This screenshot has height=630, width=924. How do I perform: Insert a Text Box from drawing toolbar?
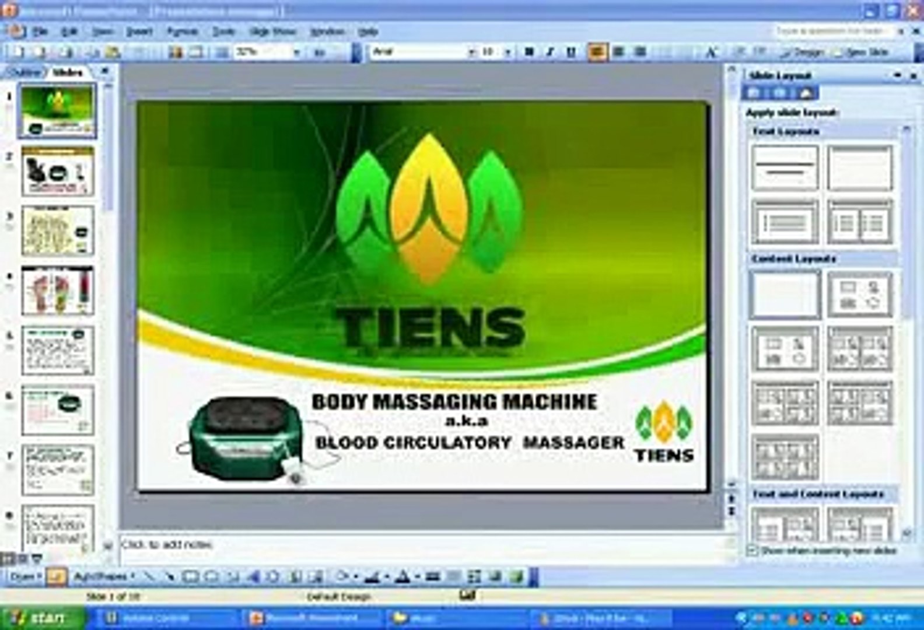click(232, 577)
